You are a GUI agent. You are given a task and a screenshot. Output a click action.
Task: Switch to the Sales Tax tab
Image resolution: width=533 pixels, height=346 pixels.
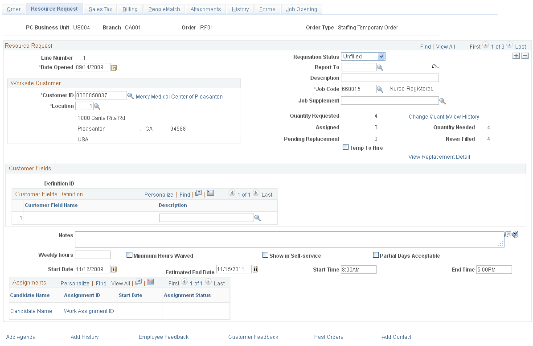click(100, 9)
